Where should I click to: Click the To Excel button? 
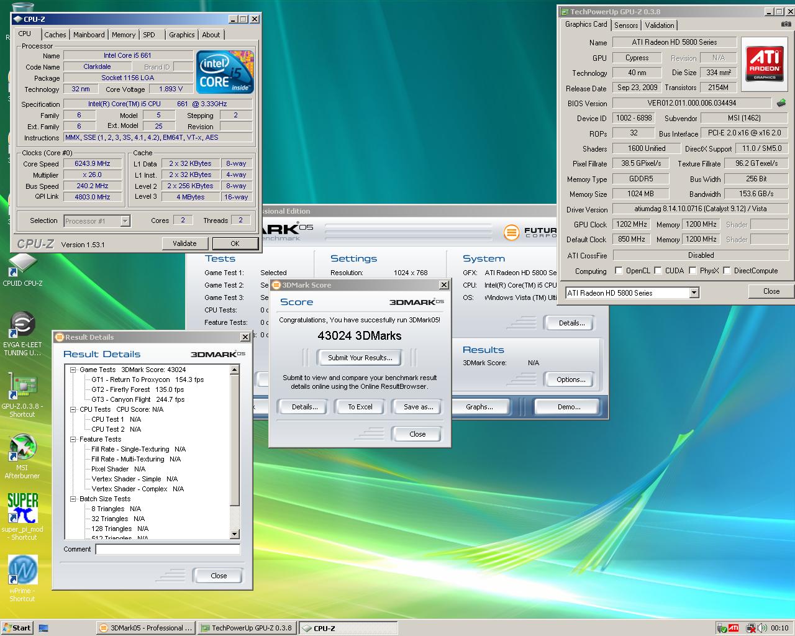(x=360, y=407)
